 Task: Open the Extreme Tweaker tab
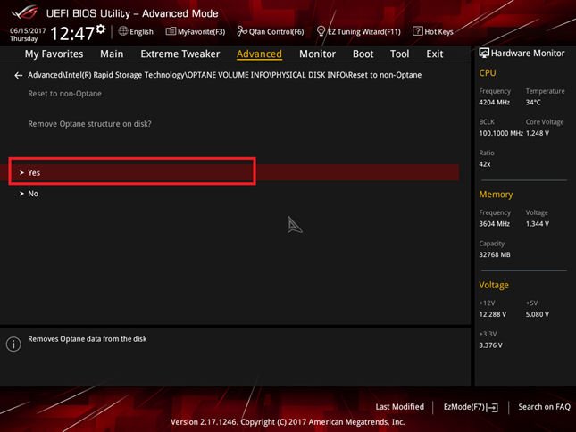180,54
